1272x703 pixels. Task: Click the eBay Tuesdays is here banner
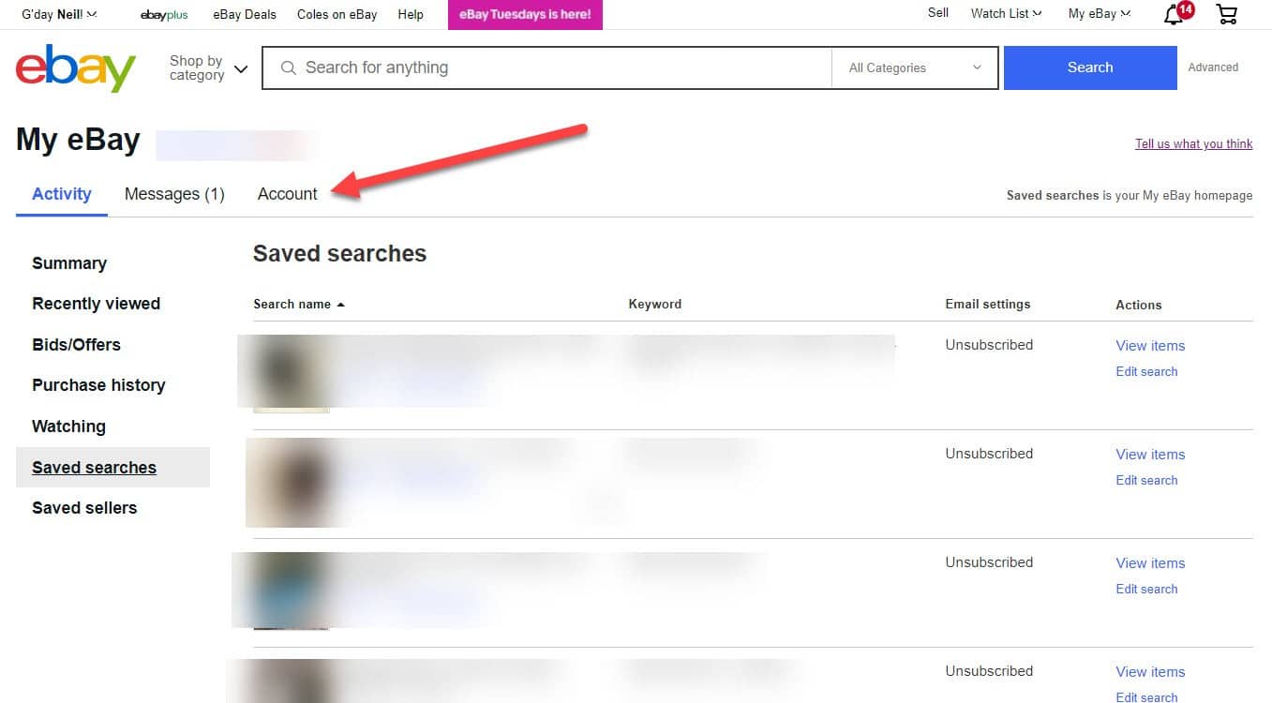tap(525, 14)
